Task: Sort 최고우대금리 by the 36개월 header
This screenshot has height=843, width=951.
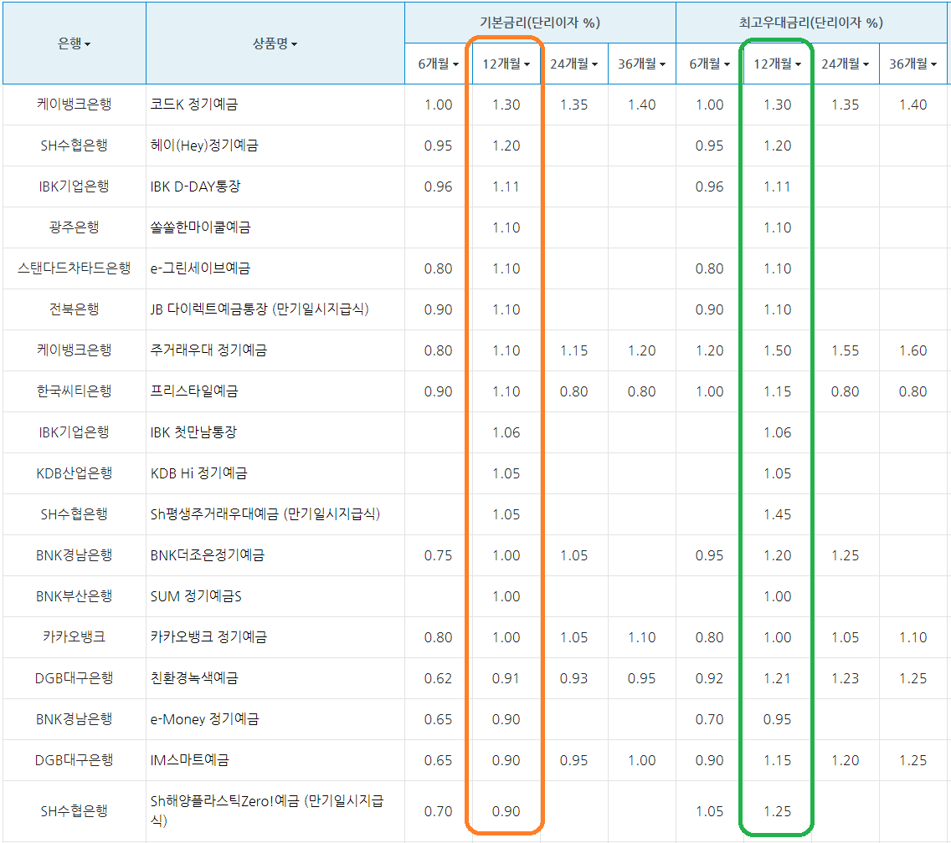Action: point(912,64)
